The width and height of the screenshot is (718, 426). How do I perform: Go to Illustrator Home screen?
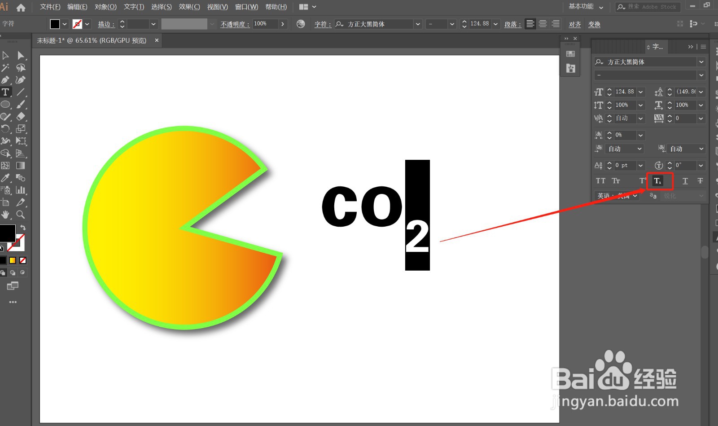[x=21, y=7]
